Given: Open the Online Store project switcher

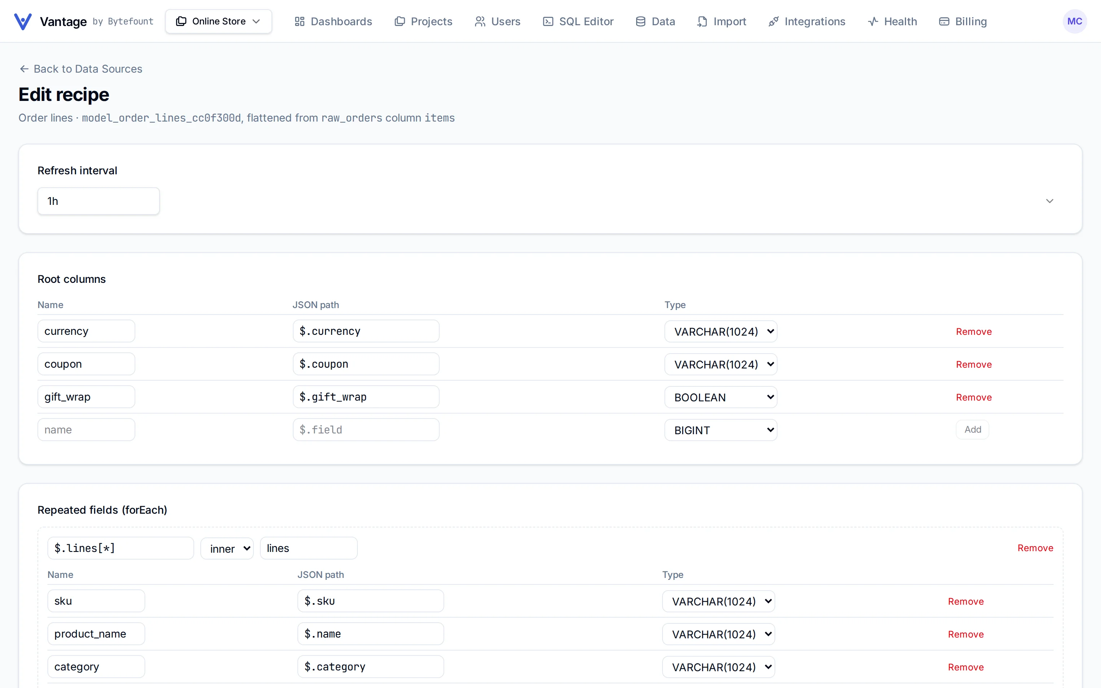Looking at the screenshot, I should (x=218, y=21).
